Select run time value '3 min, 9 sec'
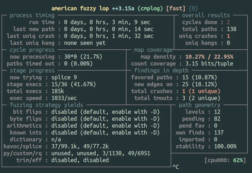 [131, 22]
